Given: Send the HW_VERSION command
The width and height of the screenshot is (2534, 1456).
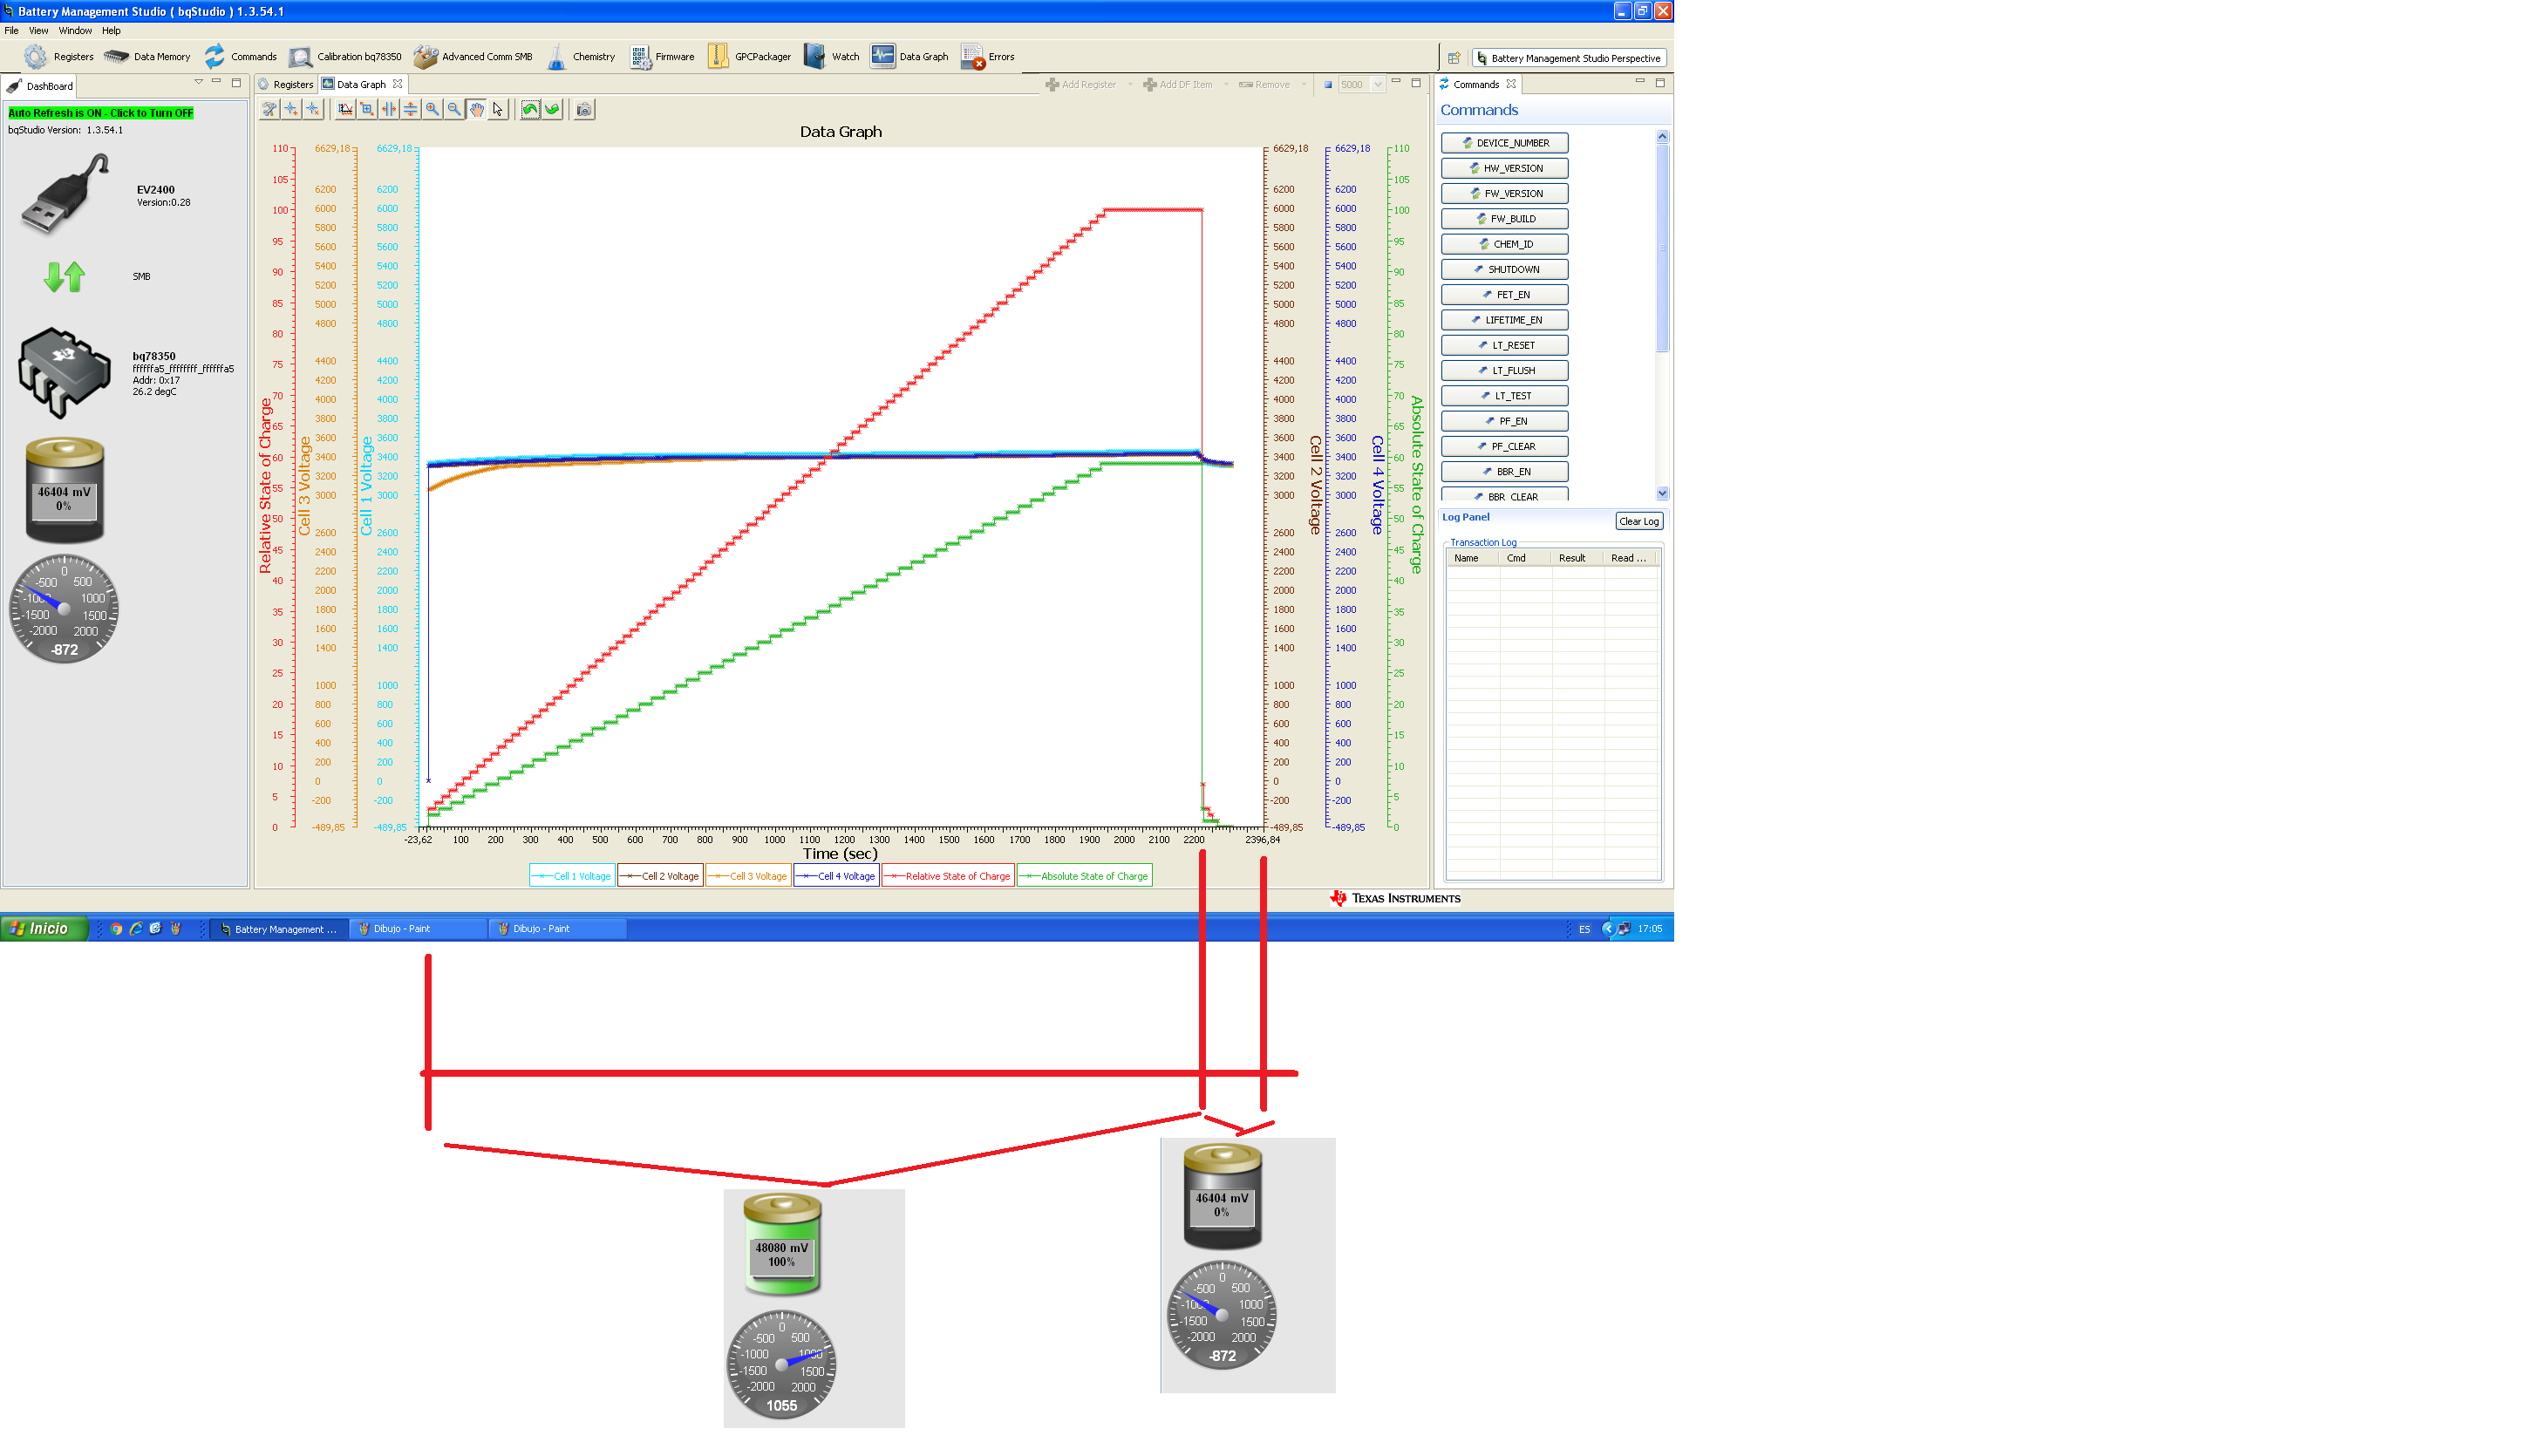Looking at the screenshot, I should pos(1504,168).
